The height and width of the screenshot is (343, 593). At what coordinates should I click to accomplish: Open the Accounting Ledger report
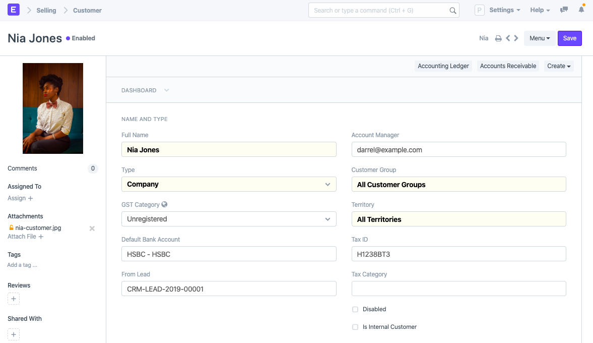443,66
